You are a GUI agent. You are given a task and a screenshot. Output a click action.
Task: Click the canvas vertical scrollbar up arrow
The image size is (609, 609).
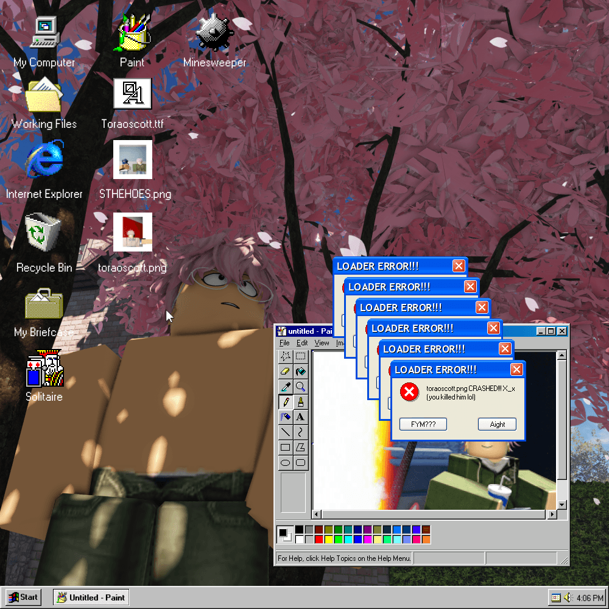pos(561,355)
